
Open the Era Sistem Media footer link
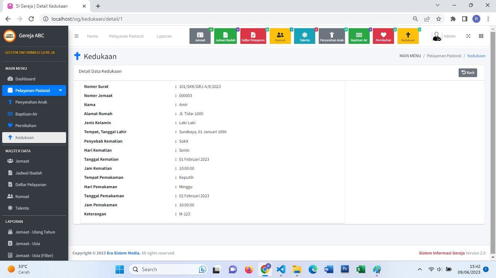coord(123,253)
